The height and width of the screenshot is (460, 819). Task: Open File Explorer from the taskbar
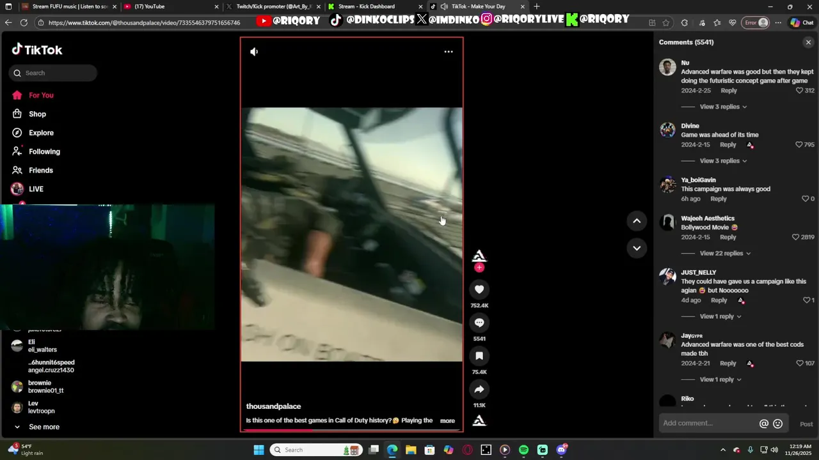tap(411, 450)
